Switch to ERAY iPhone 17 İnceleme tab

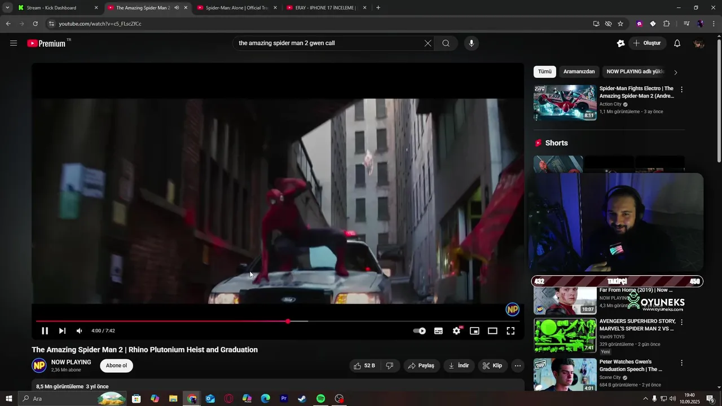325,8
